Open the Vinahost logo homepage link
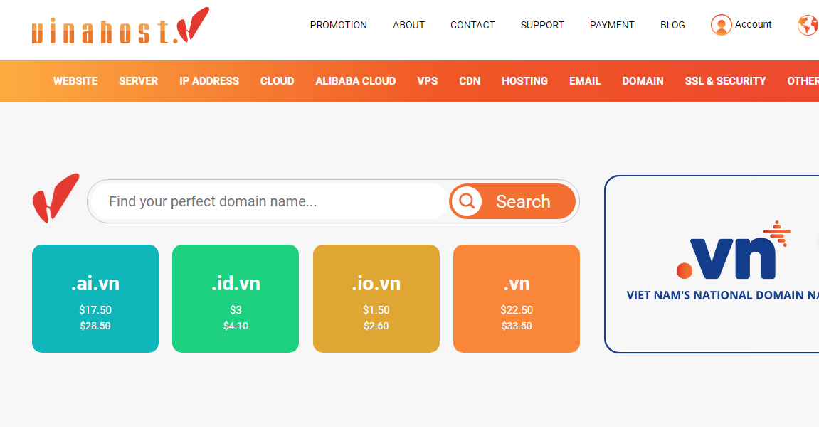The width and height of the screenshot is (819, 431). pyautogui.click(x=120, y=26)
